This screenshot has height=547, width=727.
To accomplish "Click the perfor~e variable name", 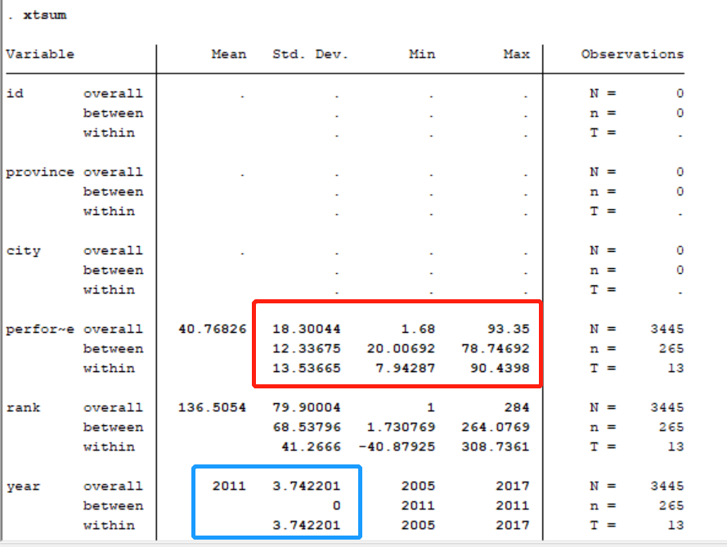I will [40, 330].
